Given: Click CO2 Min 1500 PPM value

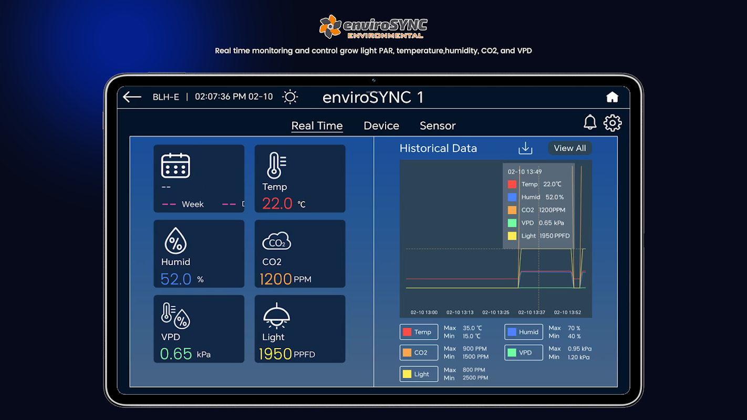Looking at the screenshot, I should pyautogui.click(x=475, y=357).
